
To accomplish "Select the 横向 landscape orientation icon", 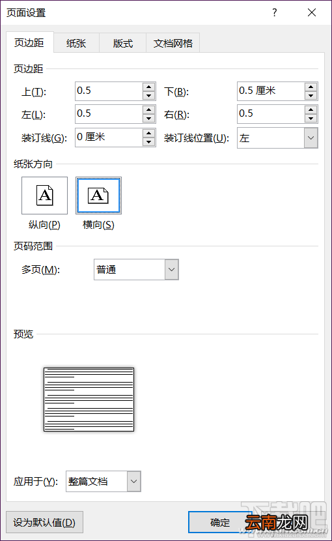I will pos(98,196).
